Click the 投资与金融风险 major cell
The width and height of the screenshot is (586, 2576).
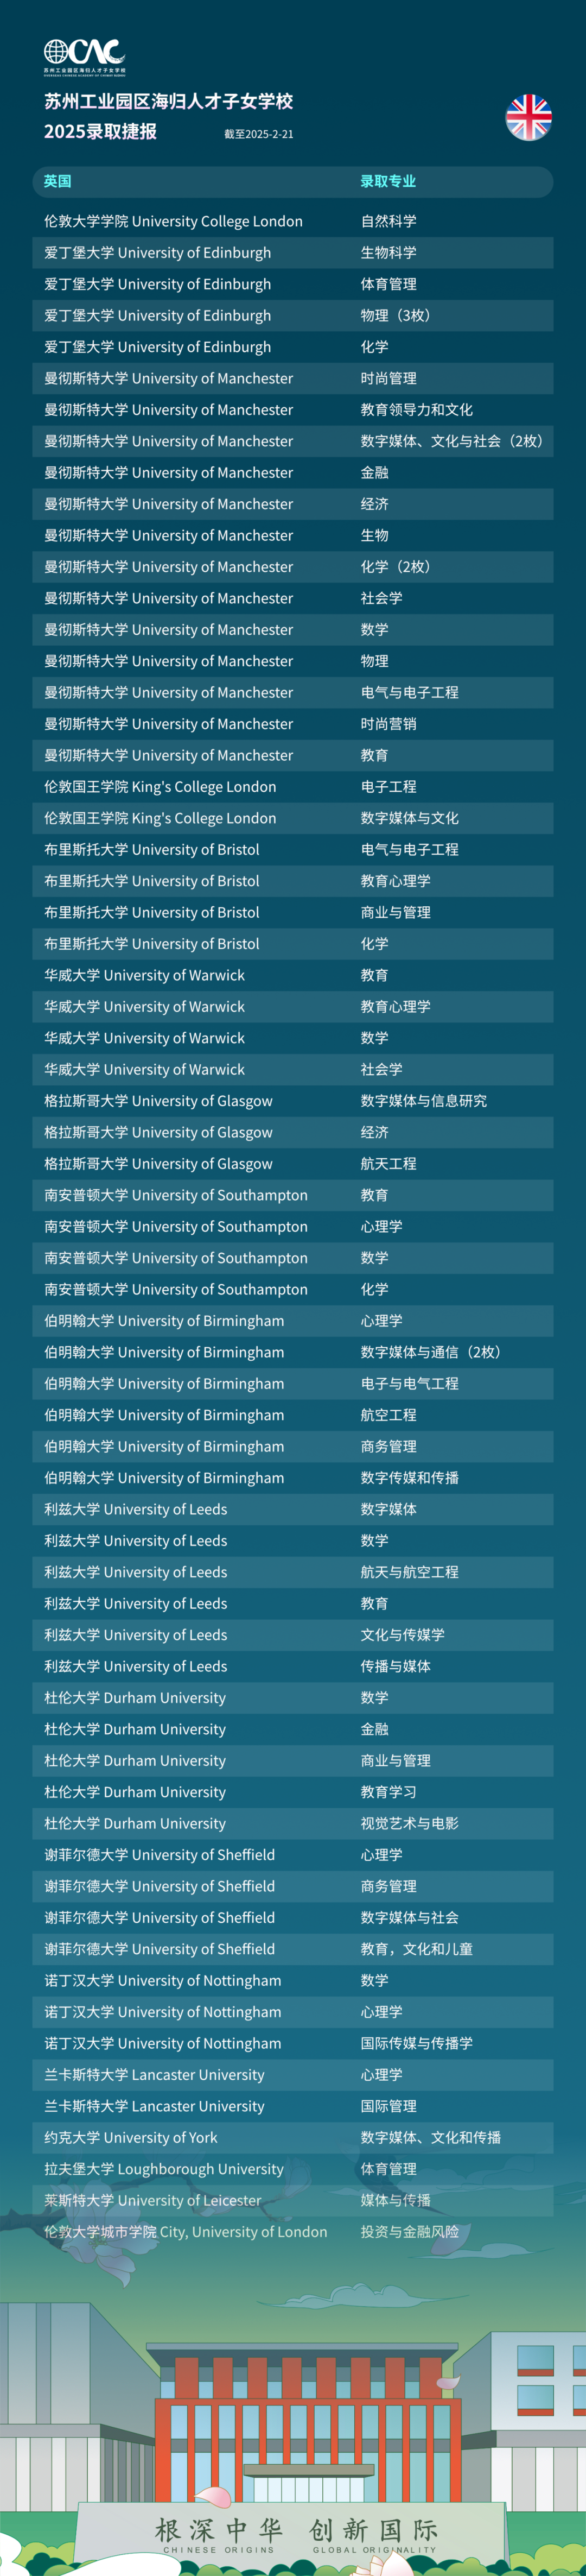tap(409, 2232)
